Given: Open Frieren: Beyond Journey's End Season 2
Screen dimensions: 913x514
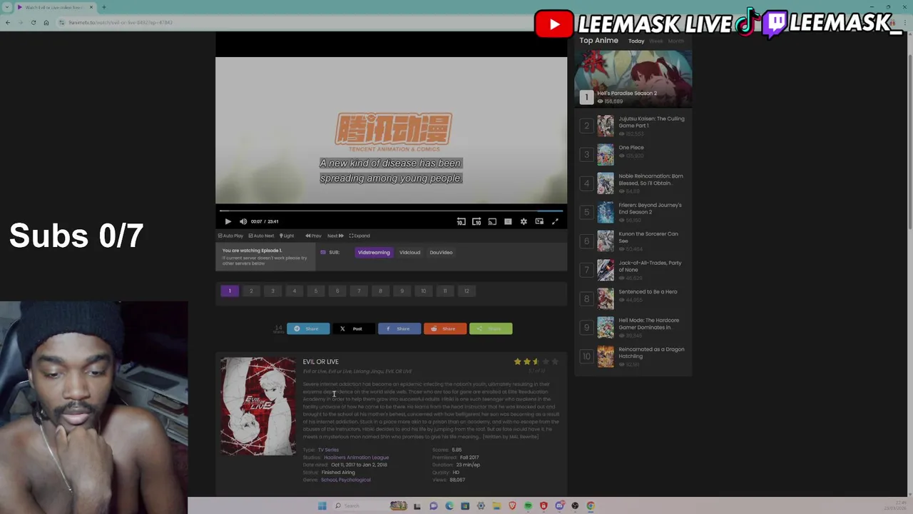Looking at the screenshot, I should [x=650, y=208].
